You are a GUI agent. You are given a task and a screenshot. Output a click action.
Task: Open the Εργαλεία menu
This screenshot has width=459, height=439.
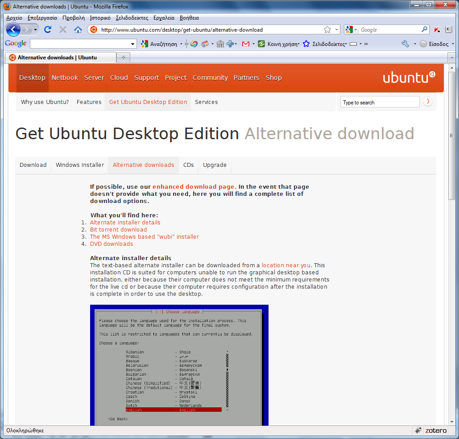[x=164, y=18]
